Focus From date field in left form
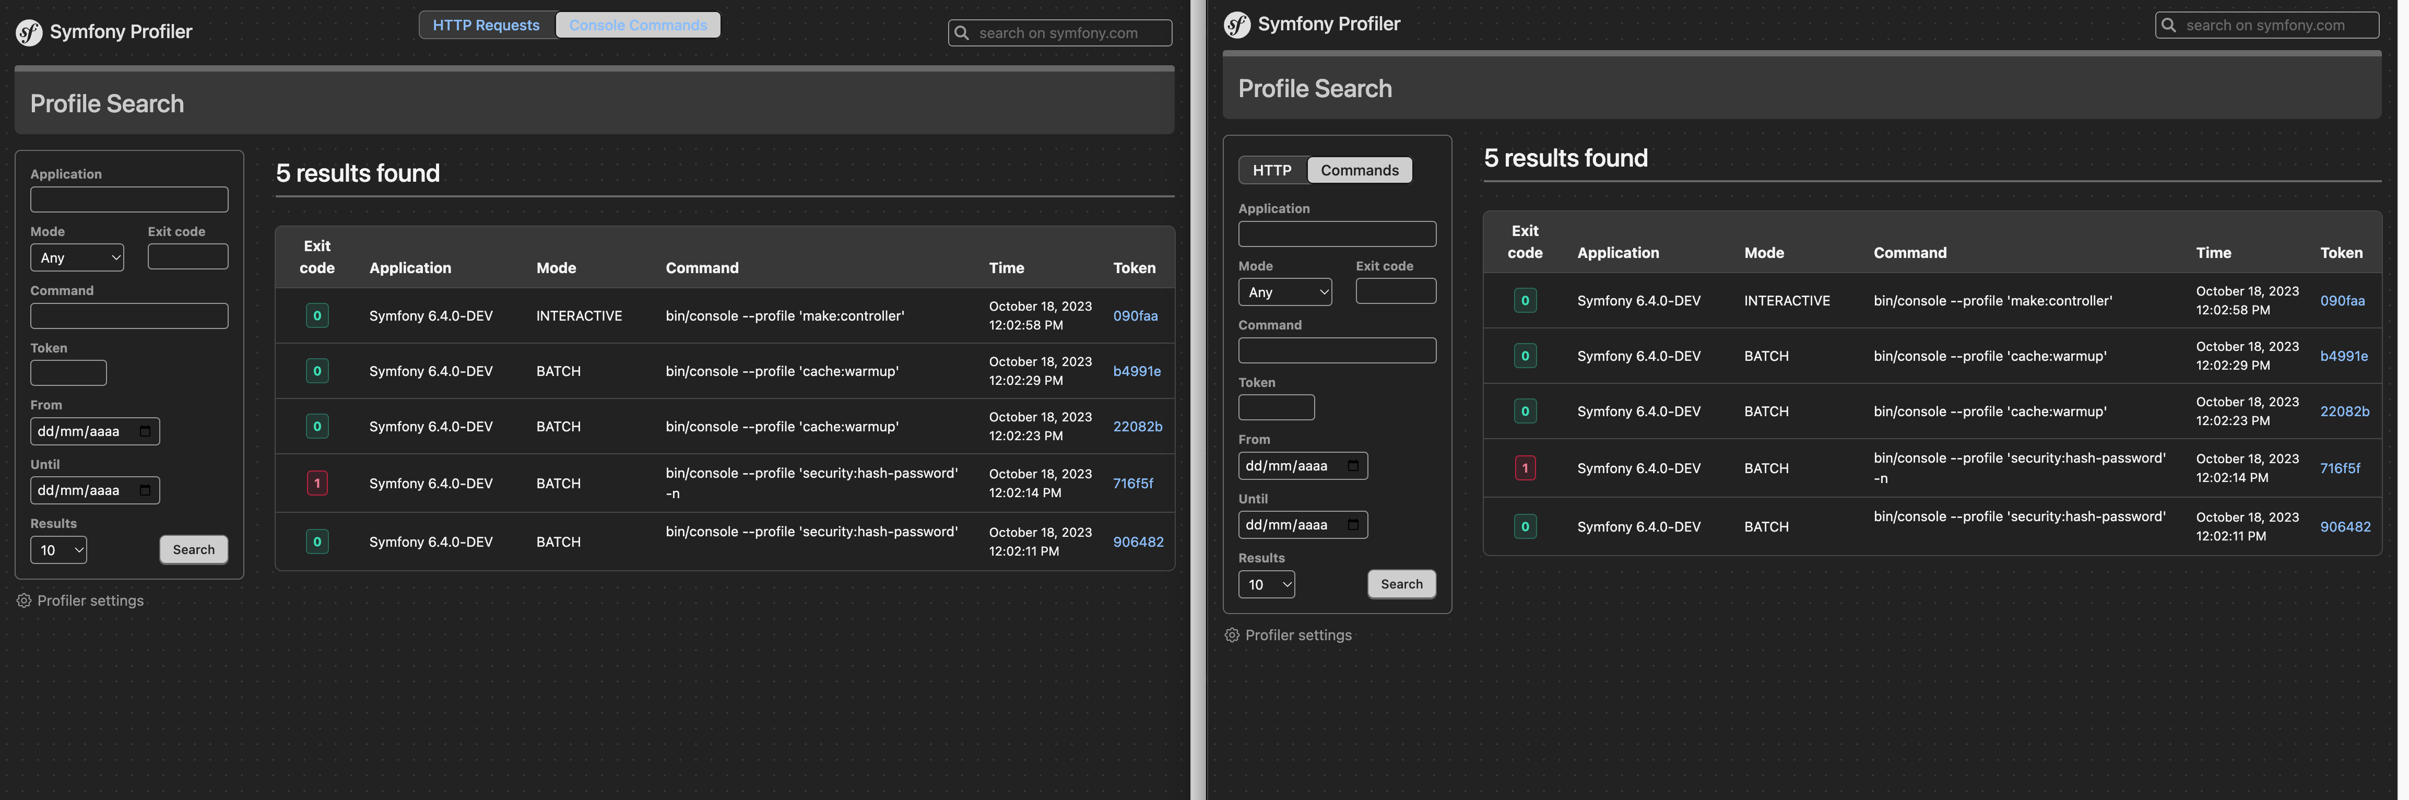 96,431
